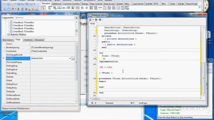Click the Open file folder icon
The height and width of the screenshot is (120, 214).
coord(13,4)
